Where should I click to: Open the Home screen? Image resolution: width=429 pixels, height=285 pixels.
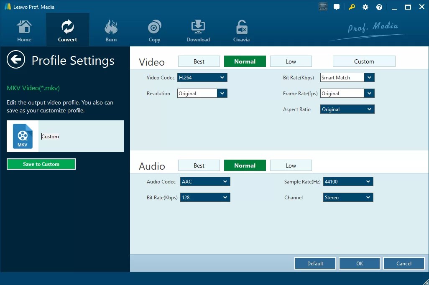pyautogui.click(x=24, y=29)
